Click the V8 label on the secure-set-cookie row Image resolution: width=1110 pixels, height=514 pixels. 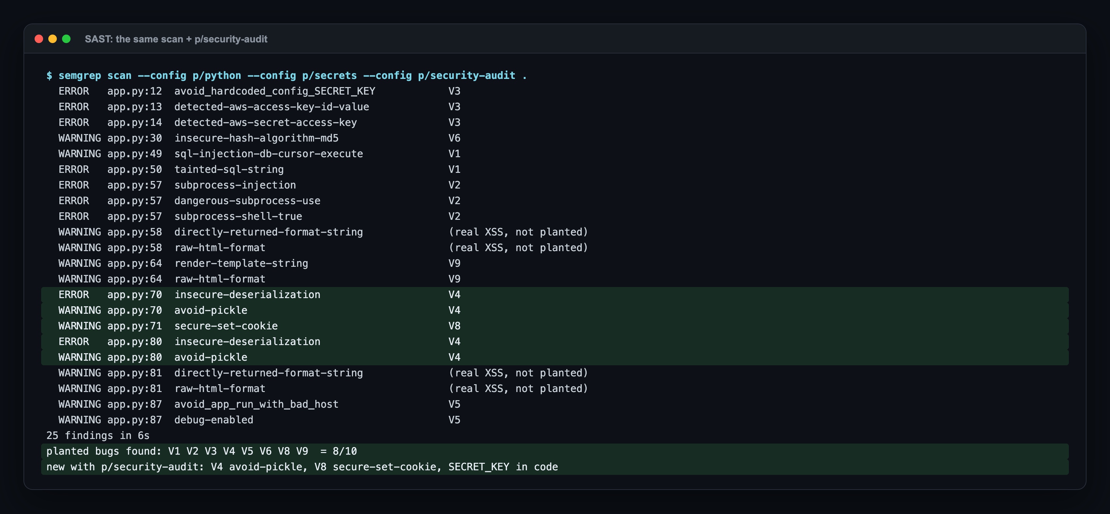click(454, 326)
